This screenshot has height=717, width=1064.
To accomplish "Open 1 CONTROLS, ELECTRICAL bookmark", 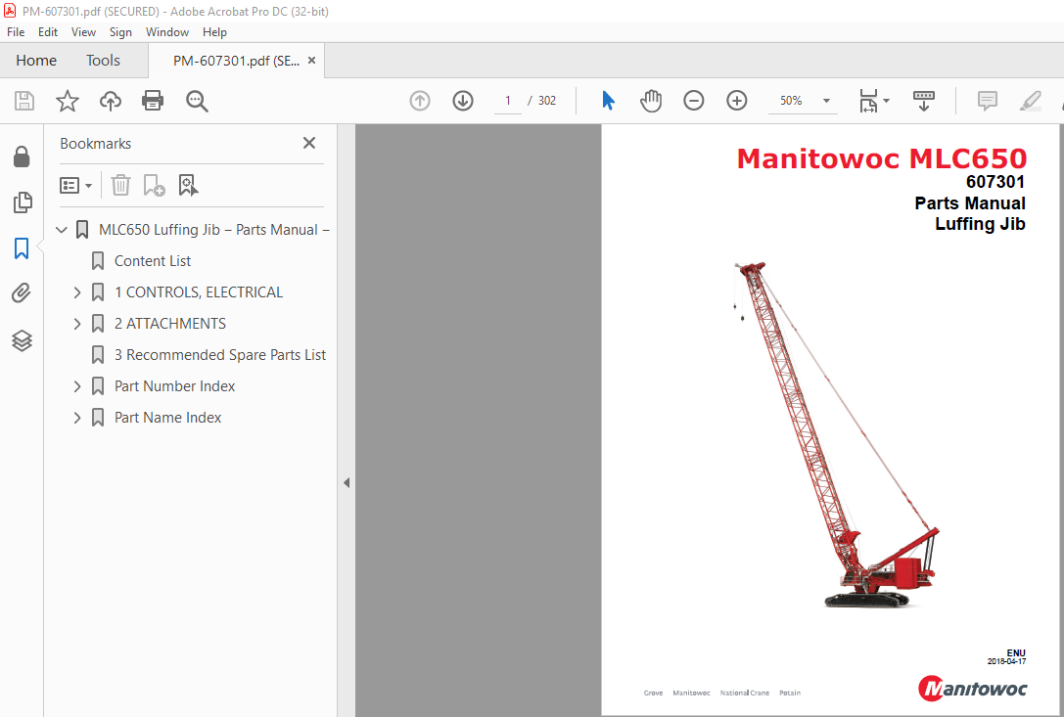I will (198, 292).
